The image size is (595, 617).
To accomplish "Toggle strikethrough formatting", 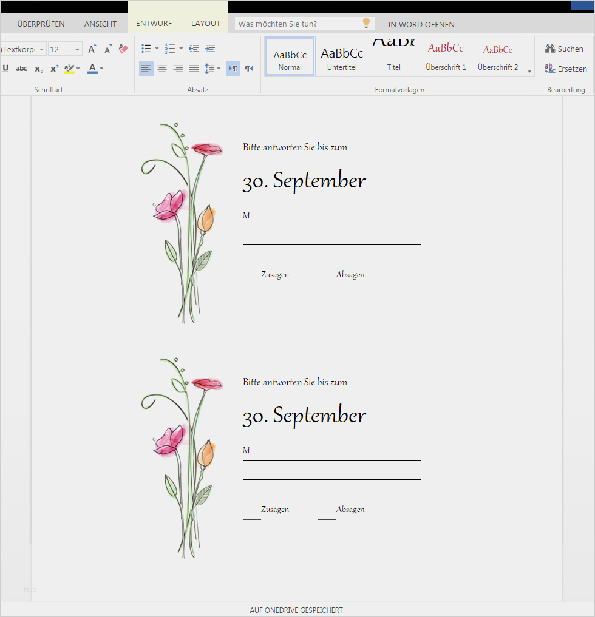I will (x=21, y=69).
